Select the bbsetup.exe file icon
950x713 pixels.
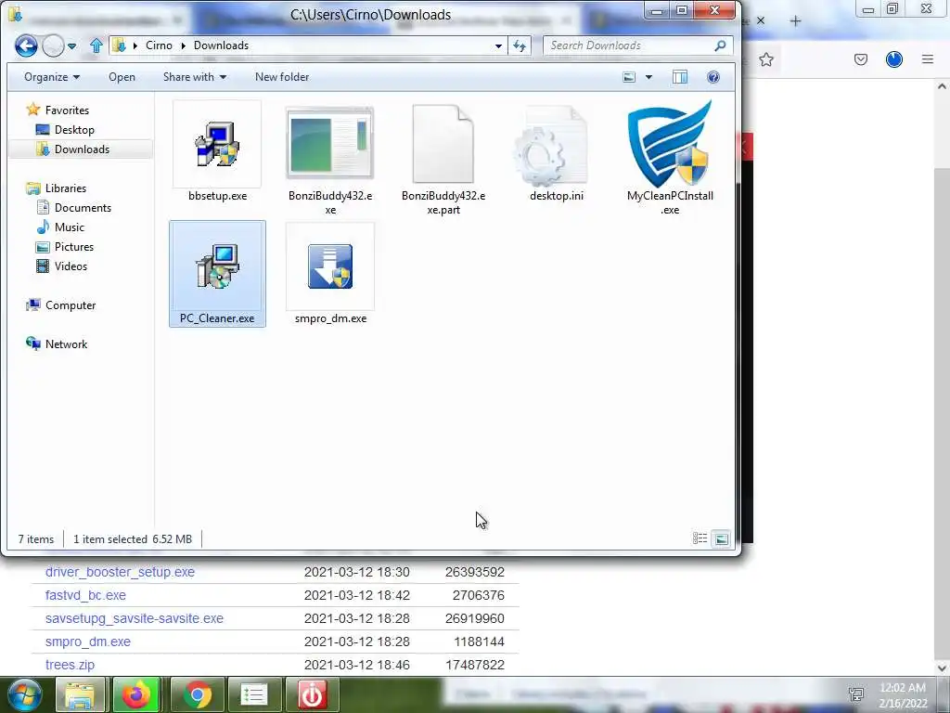[217, 144]
